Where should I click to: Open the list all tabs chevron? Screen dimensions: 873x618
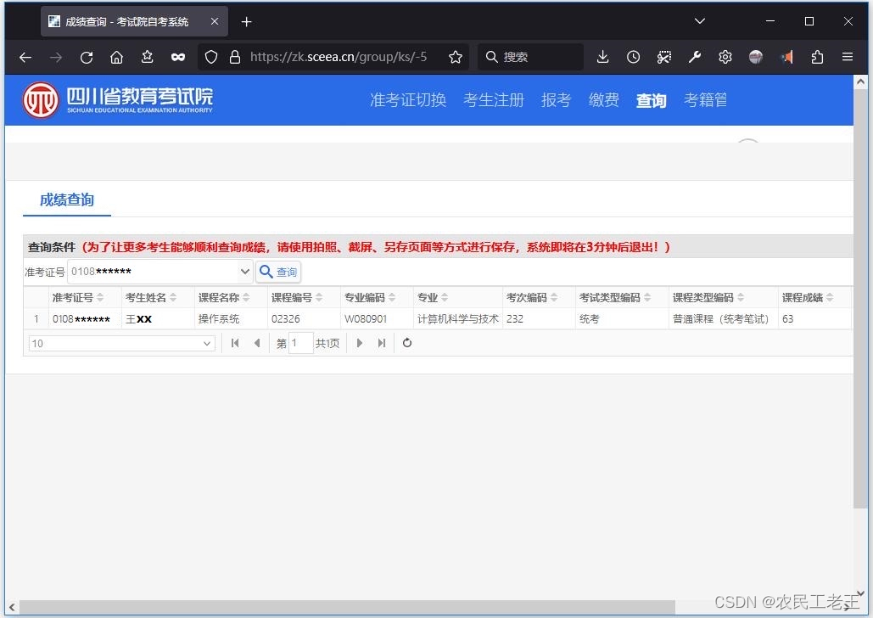(700, 21)
